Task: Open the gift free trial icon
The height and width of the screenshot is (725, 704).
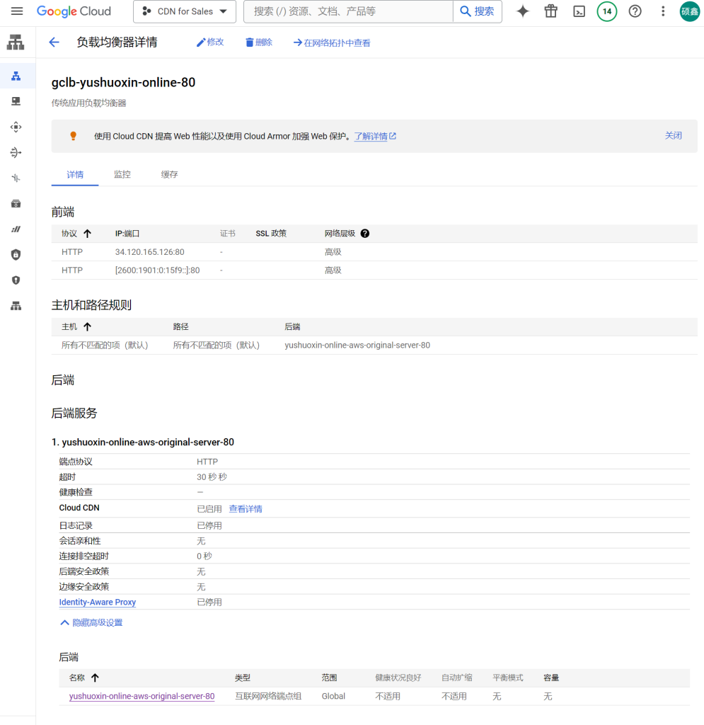Action: (x=550, y=11)
